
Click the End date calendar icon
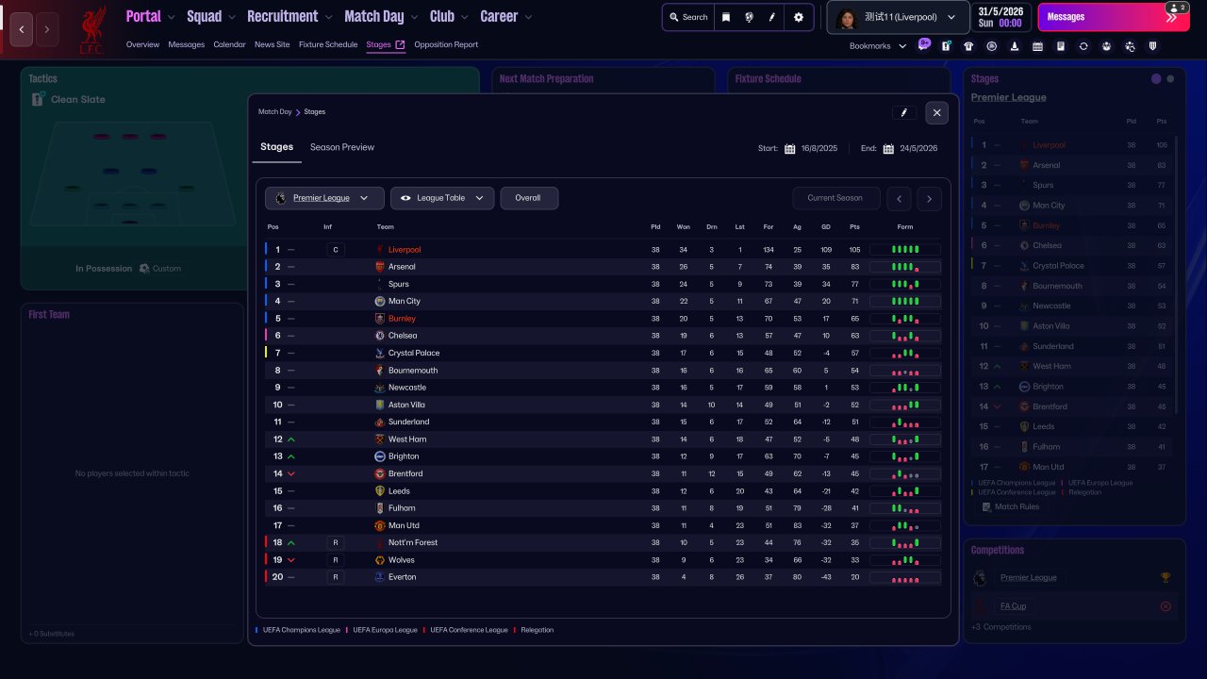click(x=889, y=148)
